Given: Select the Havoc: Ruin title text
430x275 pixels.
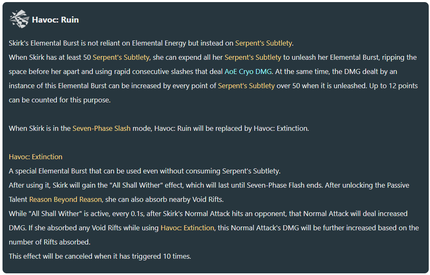Looking at the screenshot, I should (x=55, y=20).
